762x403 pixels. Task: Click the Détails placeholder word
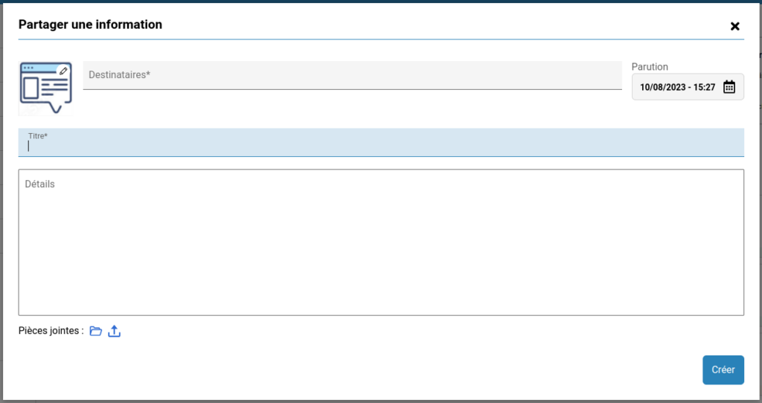click(40, 184)
